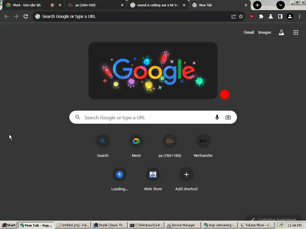Go back using the back arrow
This screenshot has height=229, width=306.
click(7, 17)
